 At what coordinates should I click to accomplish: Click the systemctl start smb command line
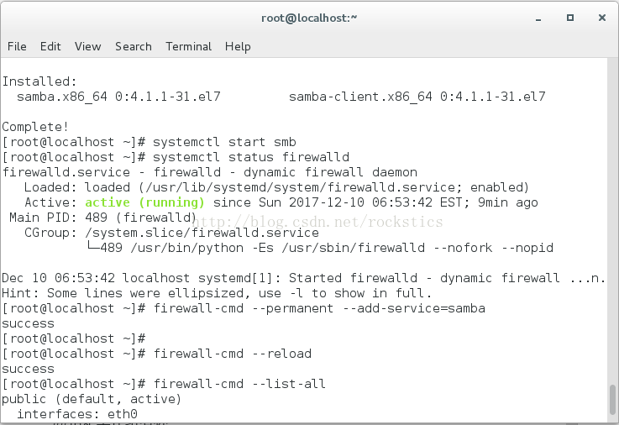click(149, 142)
